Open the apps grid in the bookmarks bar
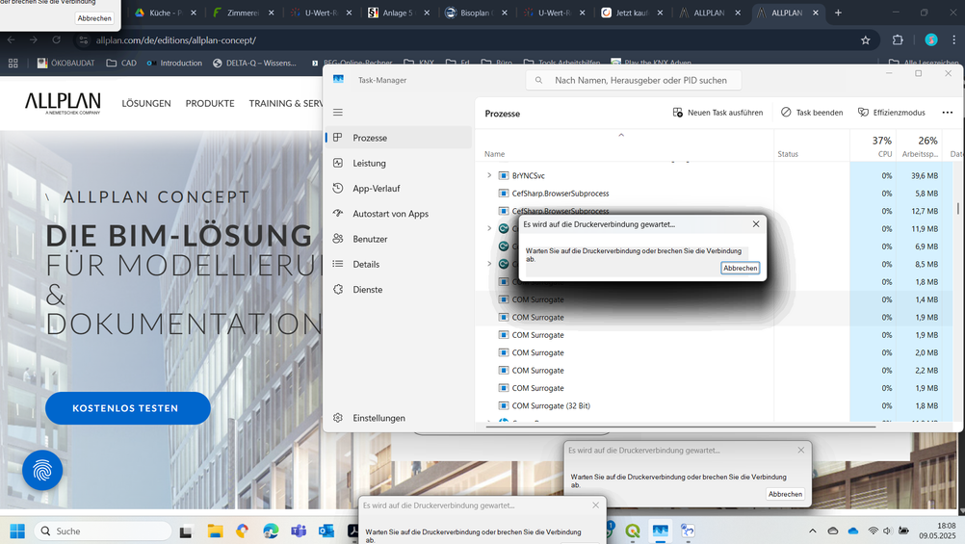The image size is (965, 544). (x=13, y=63)
